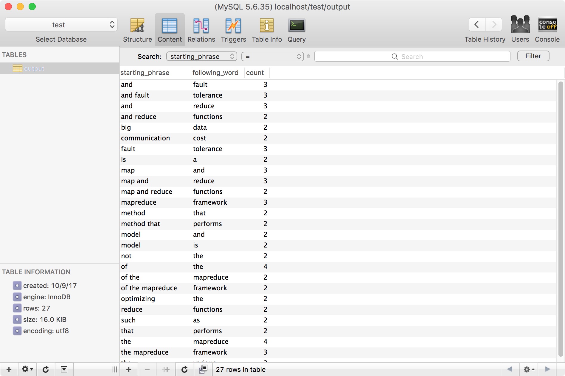Screen dimensions: 565x376
Task: Go to next page of rows
Action: (547, 369)
